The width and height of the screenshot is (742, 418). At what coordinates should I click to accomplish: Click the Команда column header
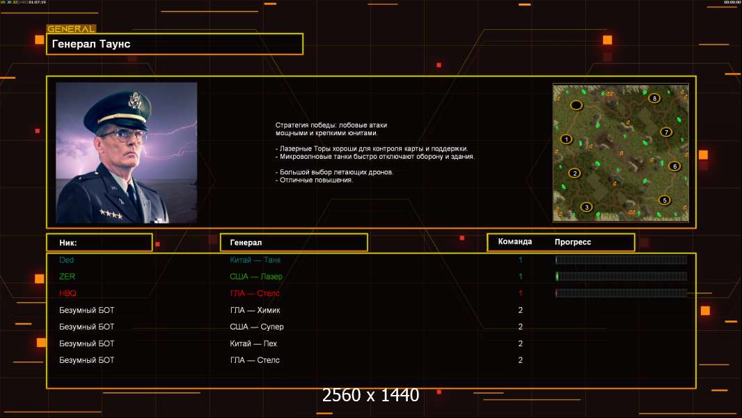(515, 242)
